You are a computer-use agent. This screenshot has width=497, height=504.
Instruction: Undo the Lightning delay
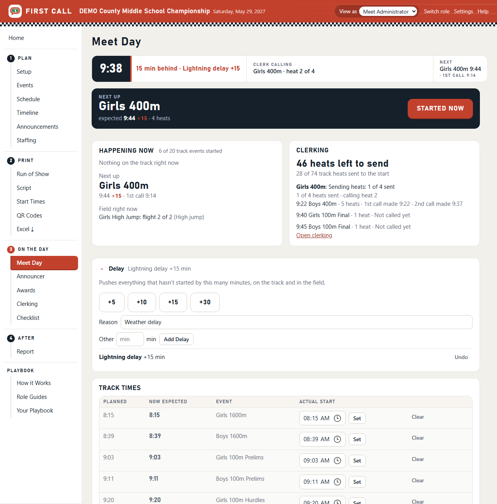coord(461,357)
